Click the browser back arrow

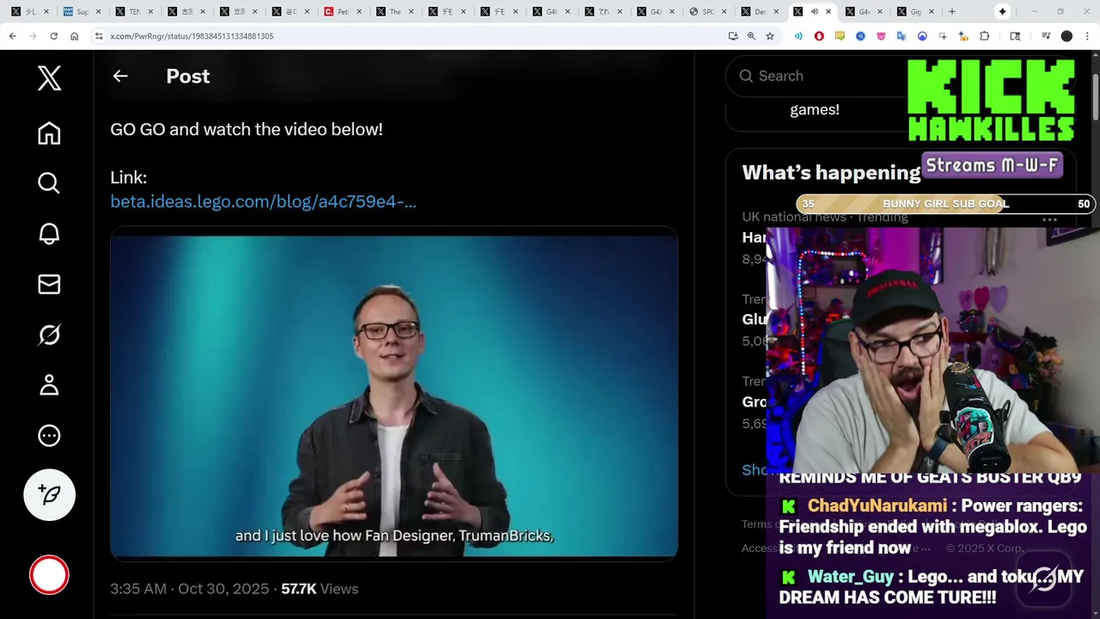click(x=12, y=36)
